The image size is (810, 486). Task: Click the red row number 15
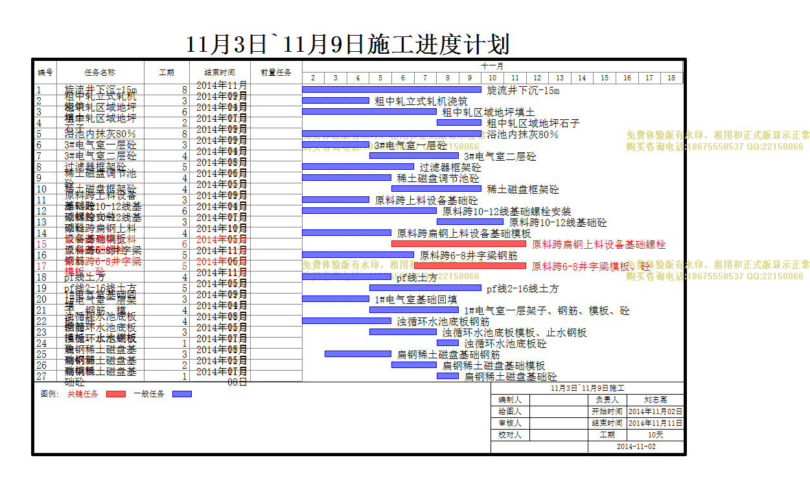(x=41, y=244)
